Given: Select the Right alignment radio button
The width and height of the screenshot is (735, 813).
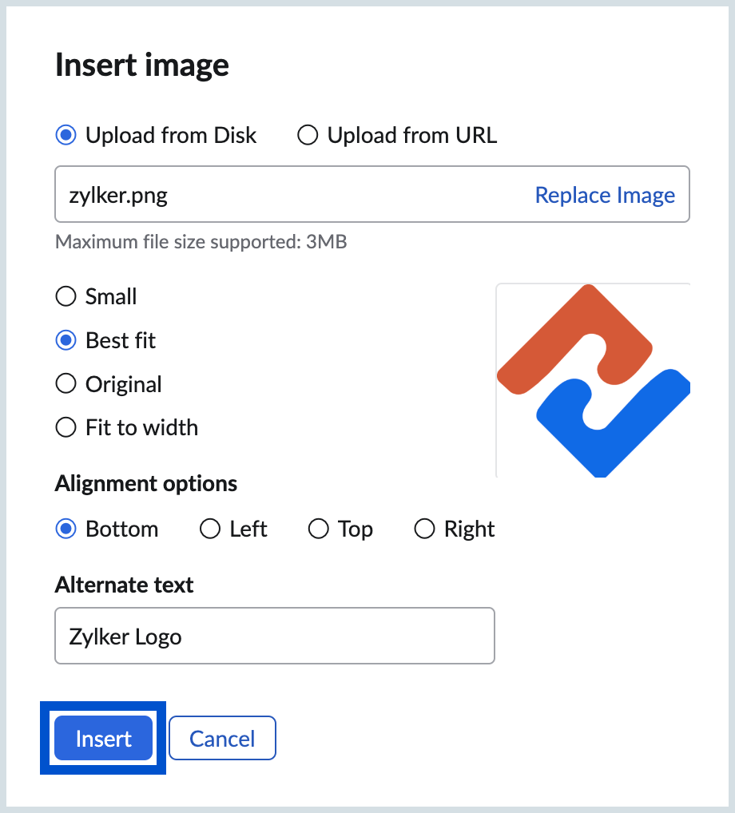Looking at the screenshot, I should coord(424,529).
